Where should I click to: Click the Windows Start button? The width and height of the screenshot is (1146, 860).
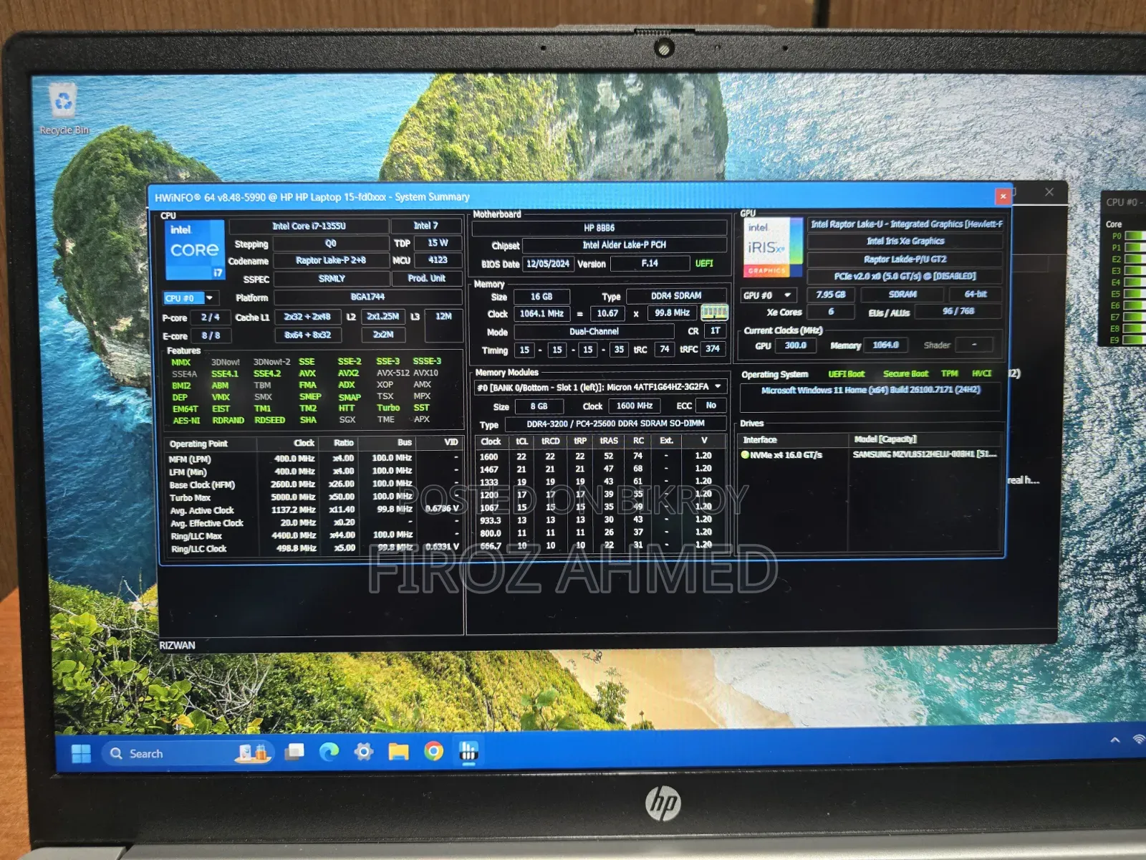tap(81, 754)
